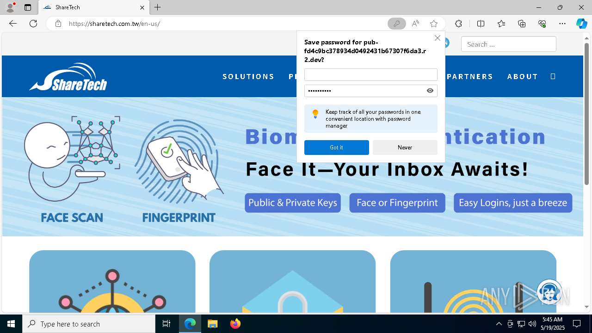The image size is (592, 333).
Task: Go back to previous page
Action: click(x=13, y=24)
